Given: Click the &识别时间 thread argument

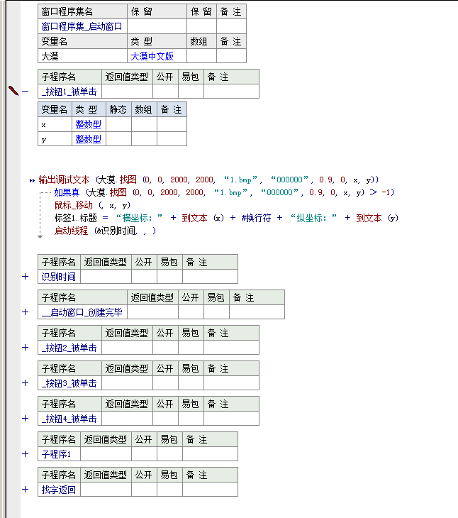Looking at the screenshot, I should 116,231.
